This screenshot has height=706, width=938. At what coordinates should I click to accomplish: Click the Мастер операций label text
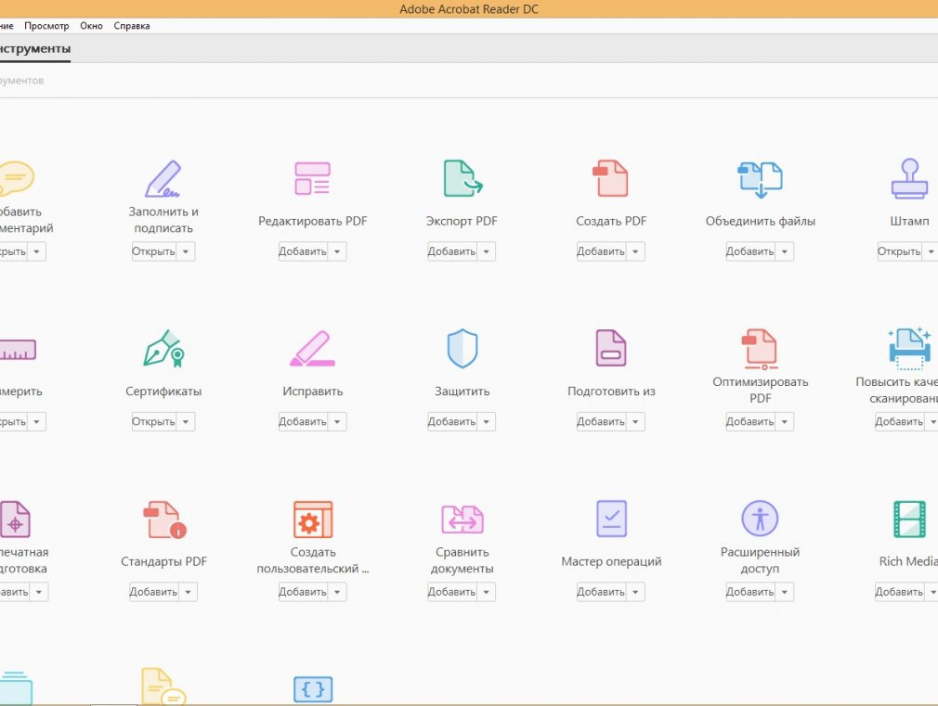611,561
